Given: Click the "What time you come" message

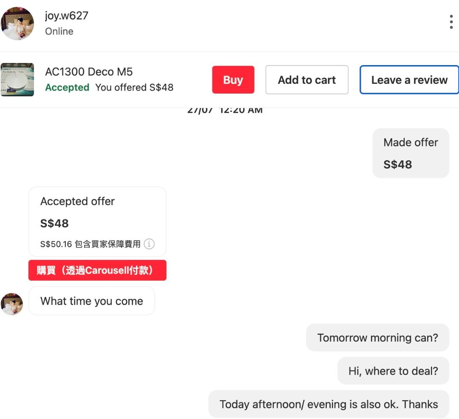Looking at the screenshot, I should pos(92,301).
